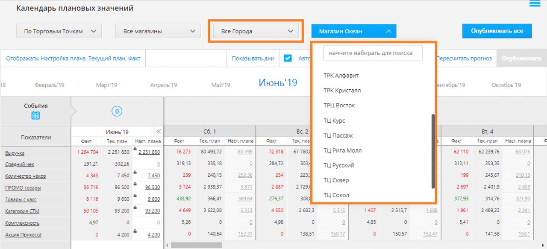Screen dimensions: 547x249
Task: Open the Все Города city dropdown
Action: click(256, 31)
